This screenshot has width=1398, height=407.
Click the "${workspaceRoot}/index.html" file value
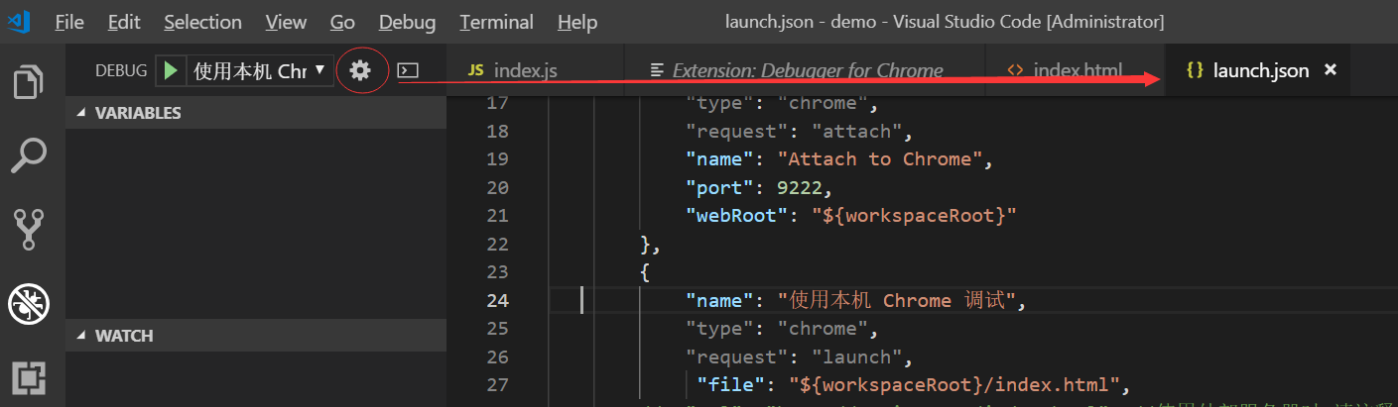point(953,384)
